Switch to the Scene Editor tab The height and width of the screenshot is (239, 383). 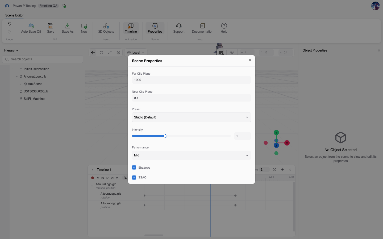pos(14,15)
